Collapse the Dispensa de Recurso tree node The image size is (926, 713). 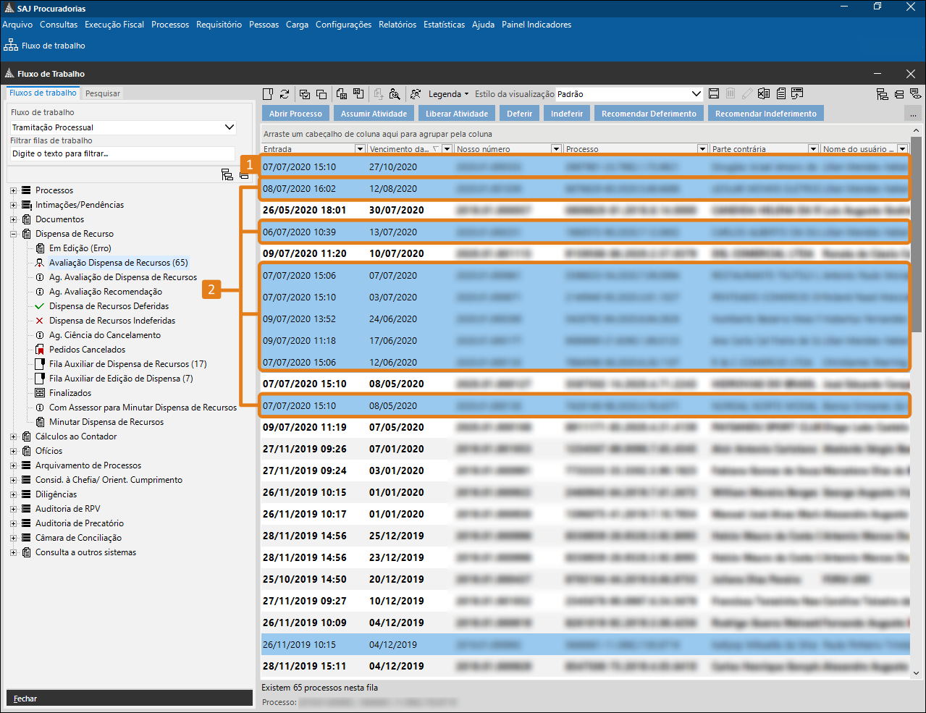[13, 235]
